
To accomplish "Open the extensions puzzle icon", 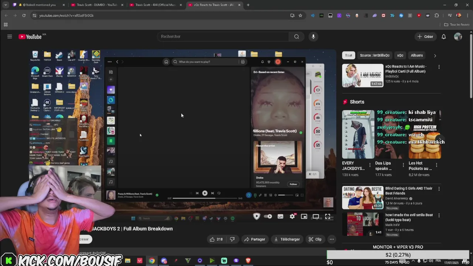I will pyautogui.click(x=437, y=16).
